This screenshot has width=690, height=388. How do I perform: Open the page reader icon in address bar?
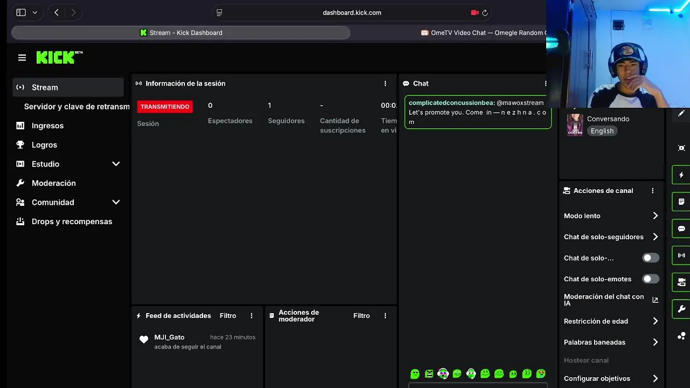(x=219, y=12)
